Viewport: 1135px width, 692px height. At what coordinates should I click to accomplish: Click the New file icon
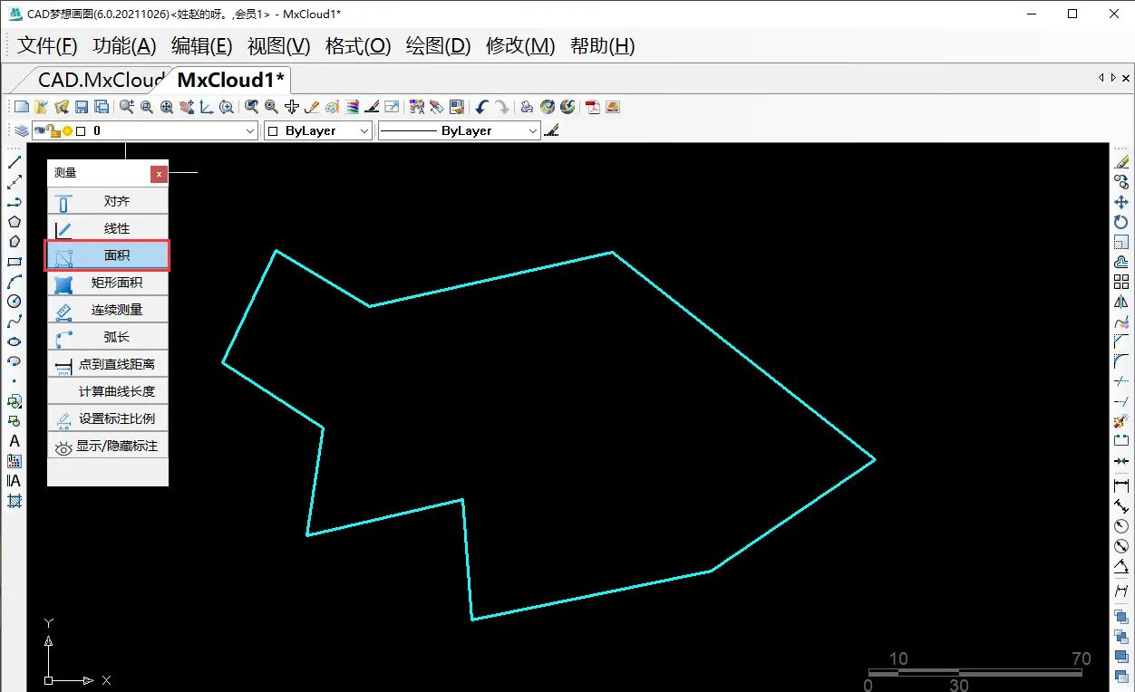tap(22, 107)
